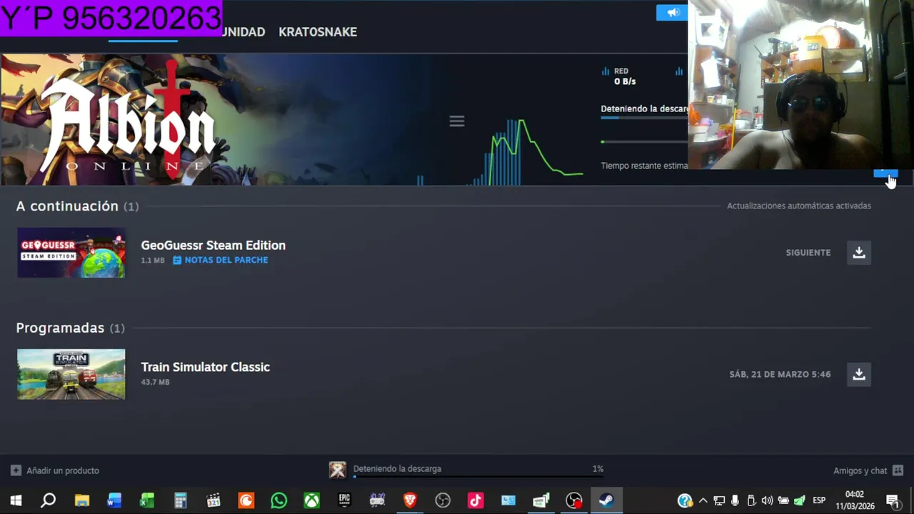Click the 'Programadas' section header

pyautogui.click(x=70, y=328)
